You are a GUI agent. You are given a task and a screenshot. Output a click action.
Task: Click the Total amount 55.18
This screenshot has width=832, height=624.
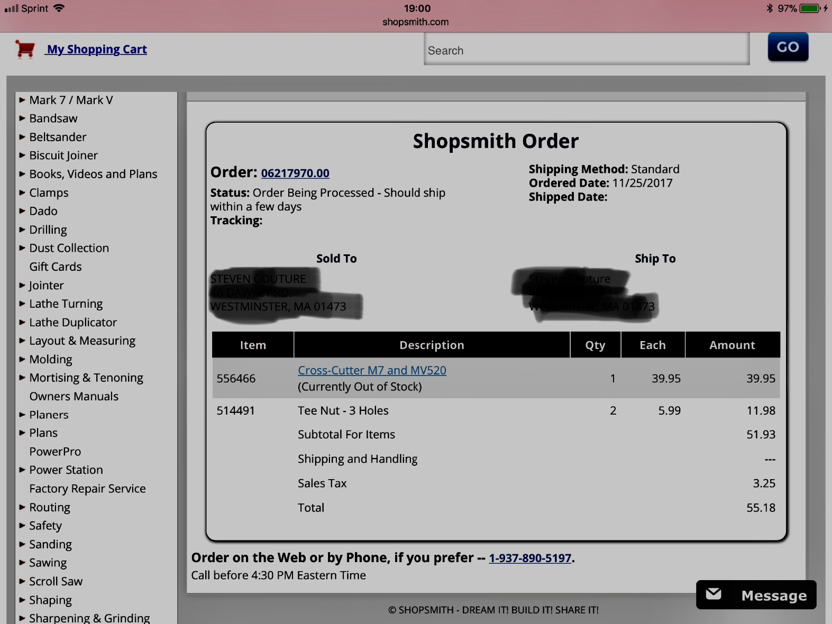point(761,508)
